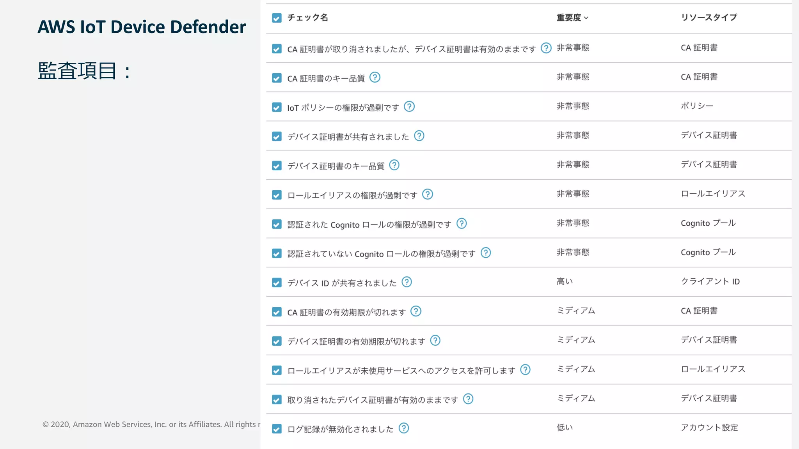The width and height of the screenshot is (799, 449).
Task: Click the IoT ポリシーの権限が過剰です check name
Action: (x=343, y=108)
